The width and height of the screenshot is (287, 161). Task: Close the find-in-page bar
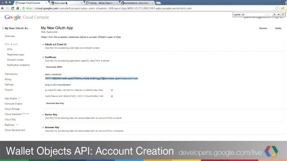click(x=283, y=14)
